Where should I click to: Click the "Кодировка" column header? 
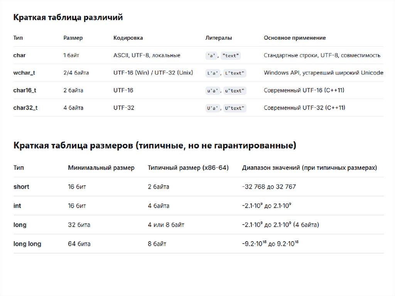tap(128, 38)
